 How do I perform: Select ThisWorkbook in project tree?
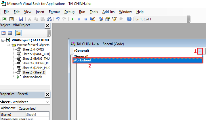32,77
